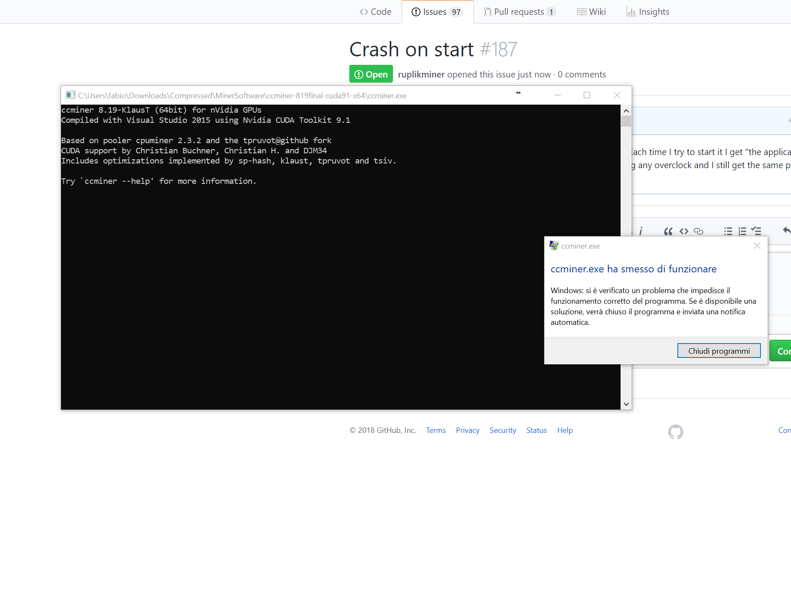The width and height of the screenshot is (791, 593).
Task: Click the 'Crash on start' issue title
Action: [411, 50]
